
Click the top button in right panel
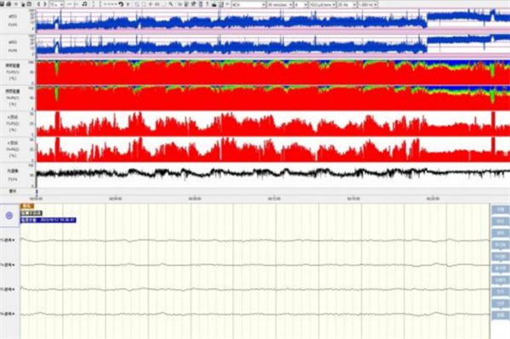(501, 210)
